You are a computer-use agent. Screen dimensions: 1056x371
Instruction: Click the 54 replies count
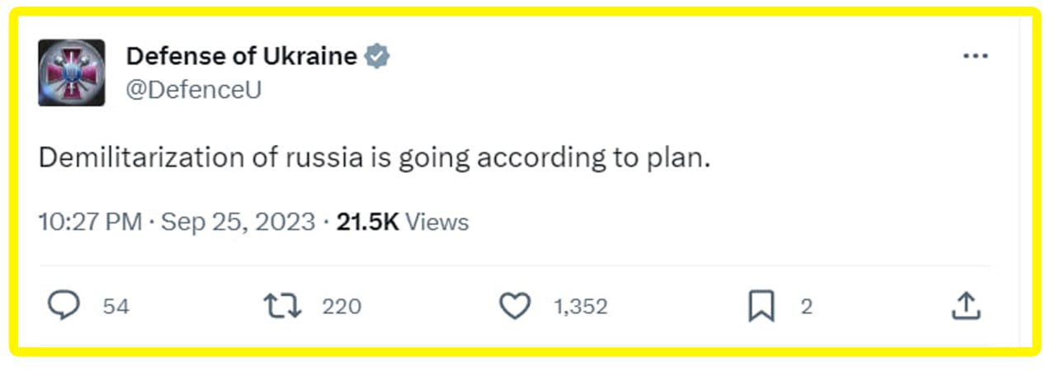click(115, 307)
